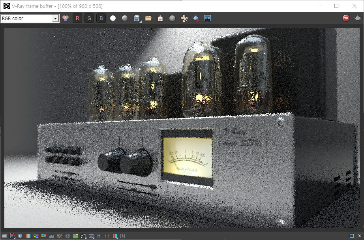The image size is (364, 240).
Task: Enable monochromatic mode gray sphere
Action: point(125,18)
